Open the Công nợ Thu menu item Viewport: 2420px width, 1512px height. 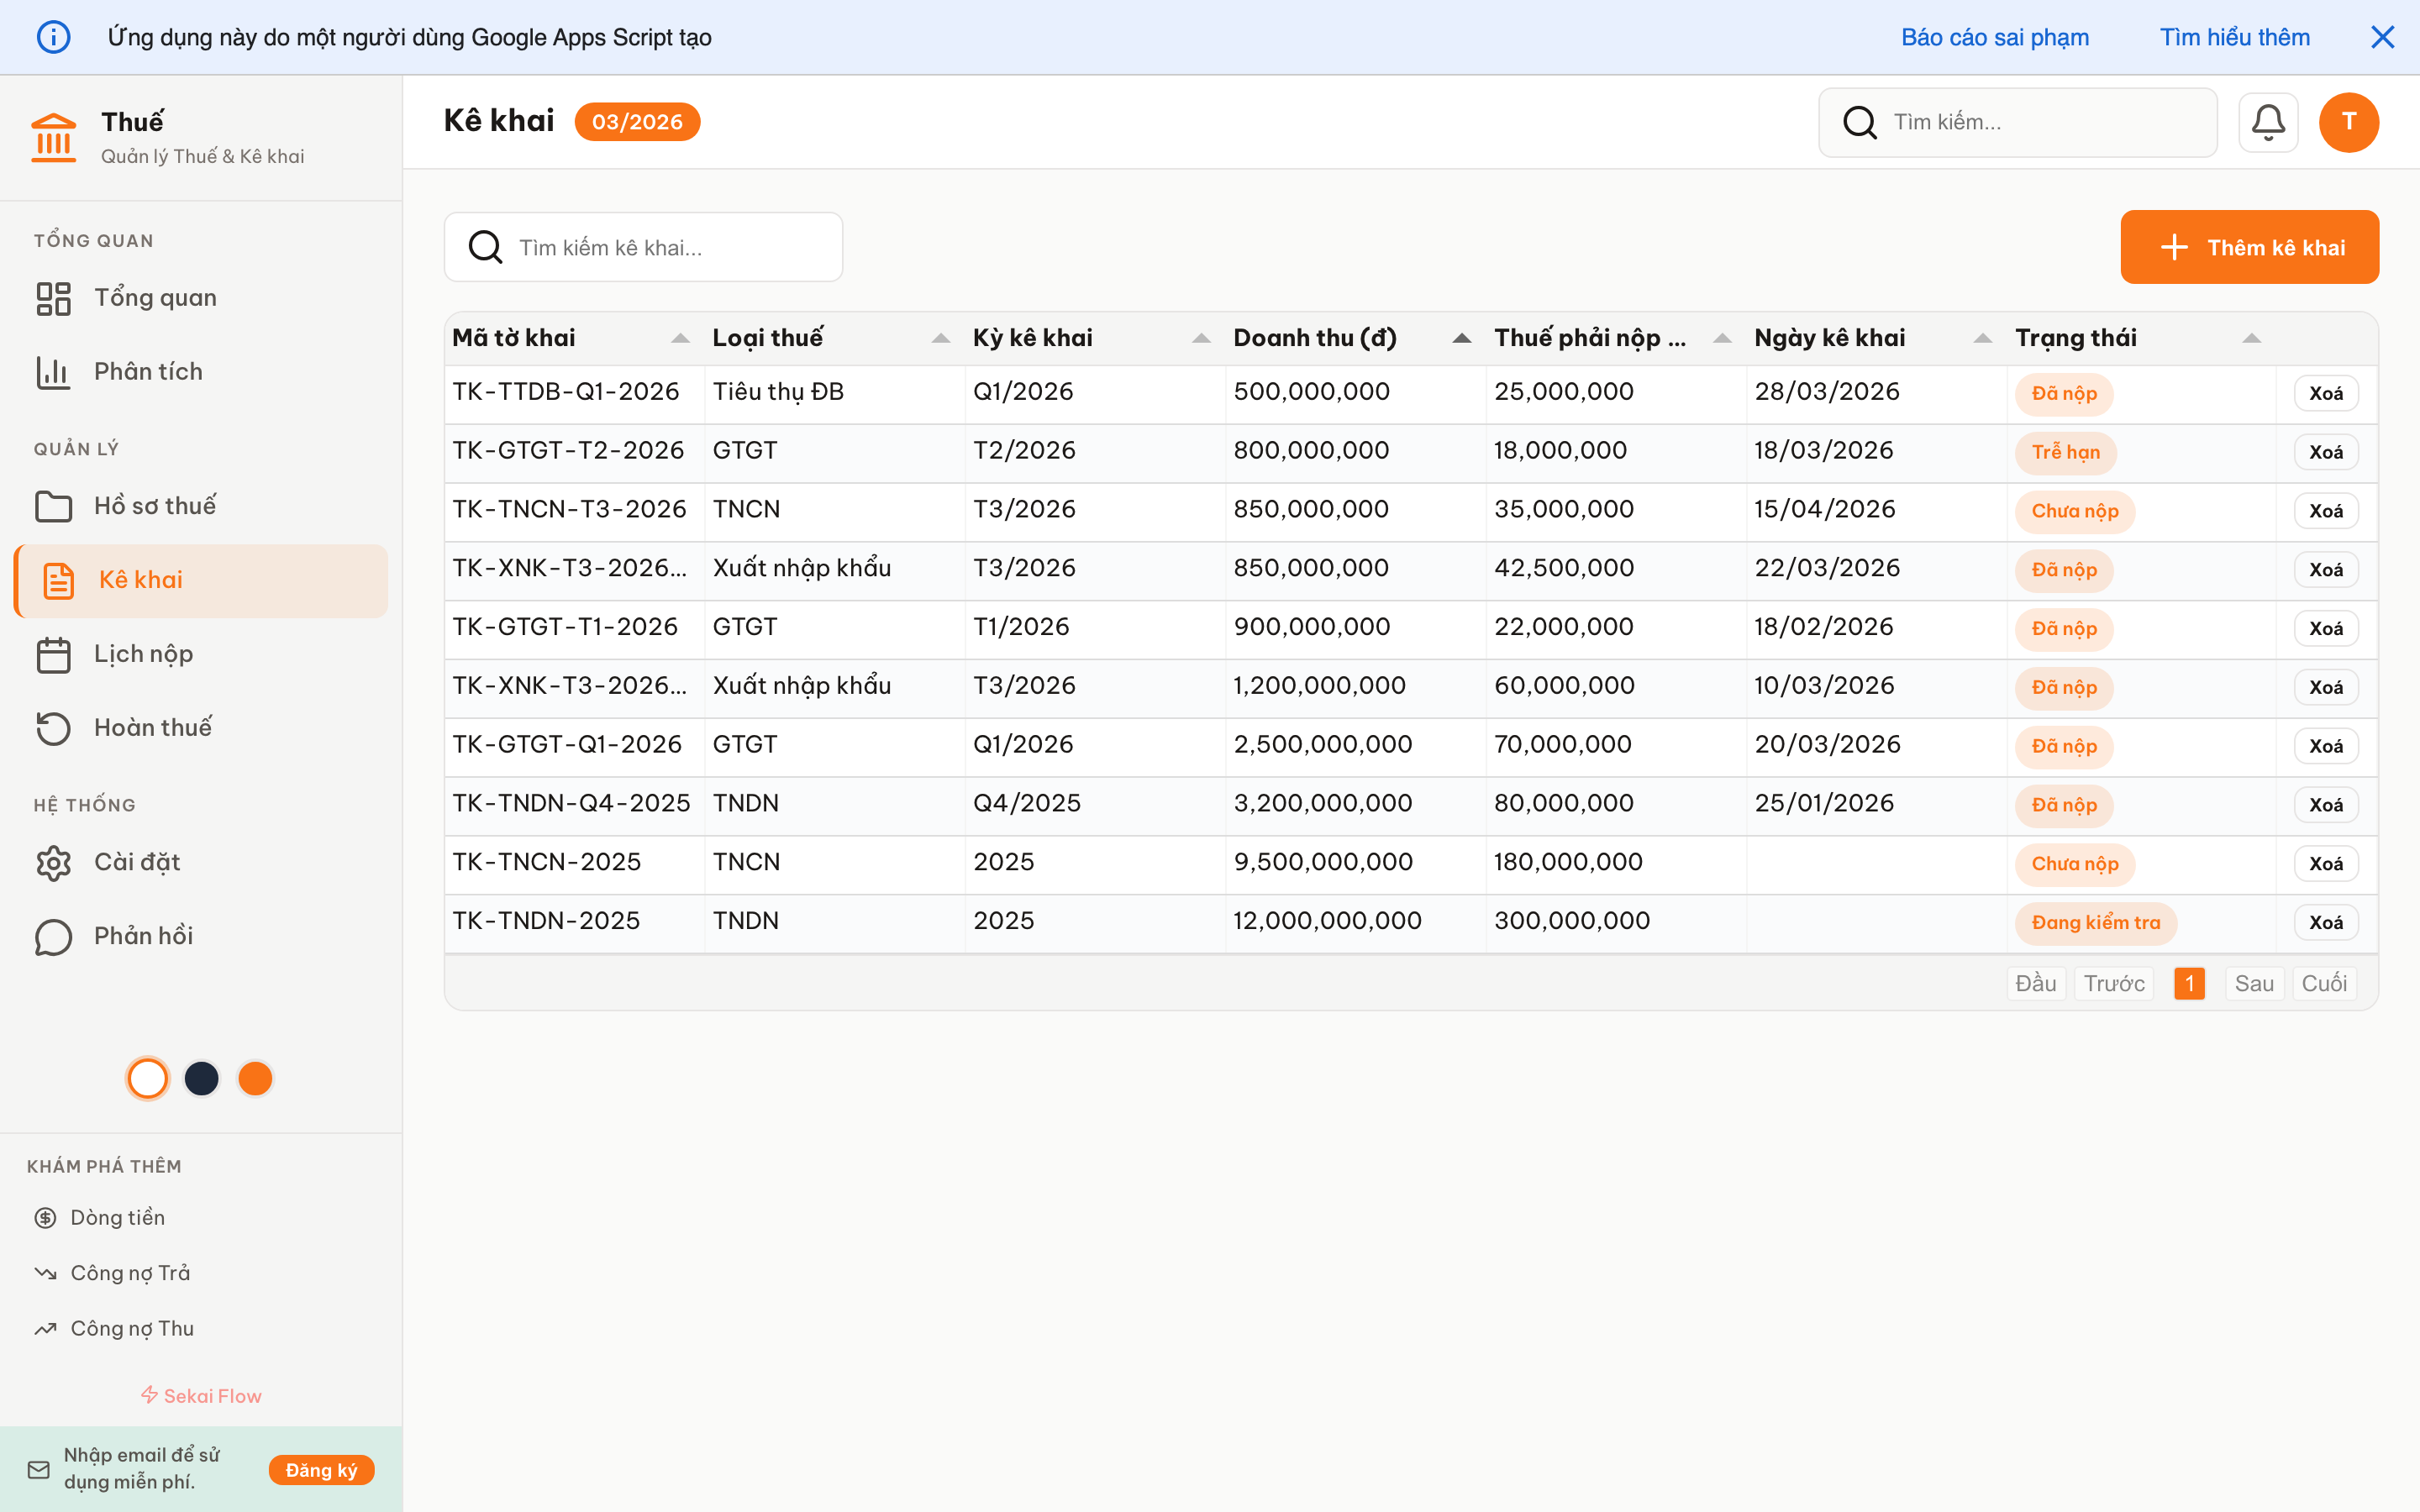[x=130, y=1328]
